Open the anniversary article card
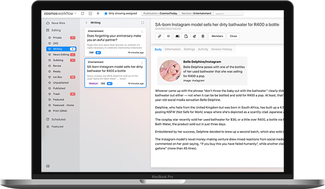Screen dimensions: 325x189 click(115, 42)
